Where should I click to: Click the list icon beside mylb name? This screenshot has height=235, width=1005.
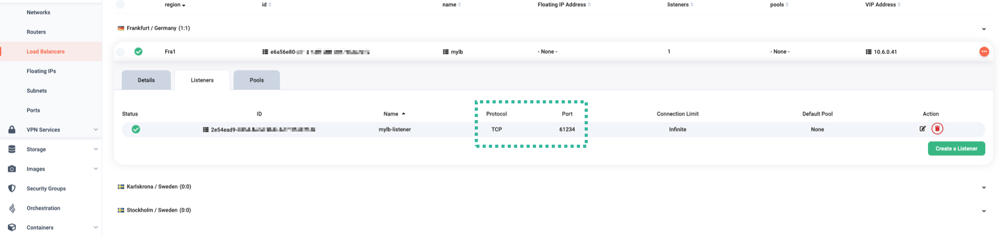click(445, 52)
